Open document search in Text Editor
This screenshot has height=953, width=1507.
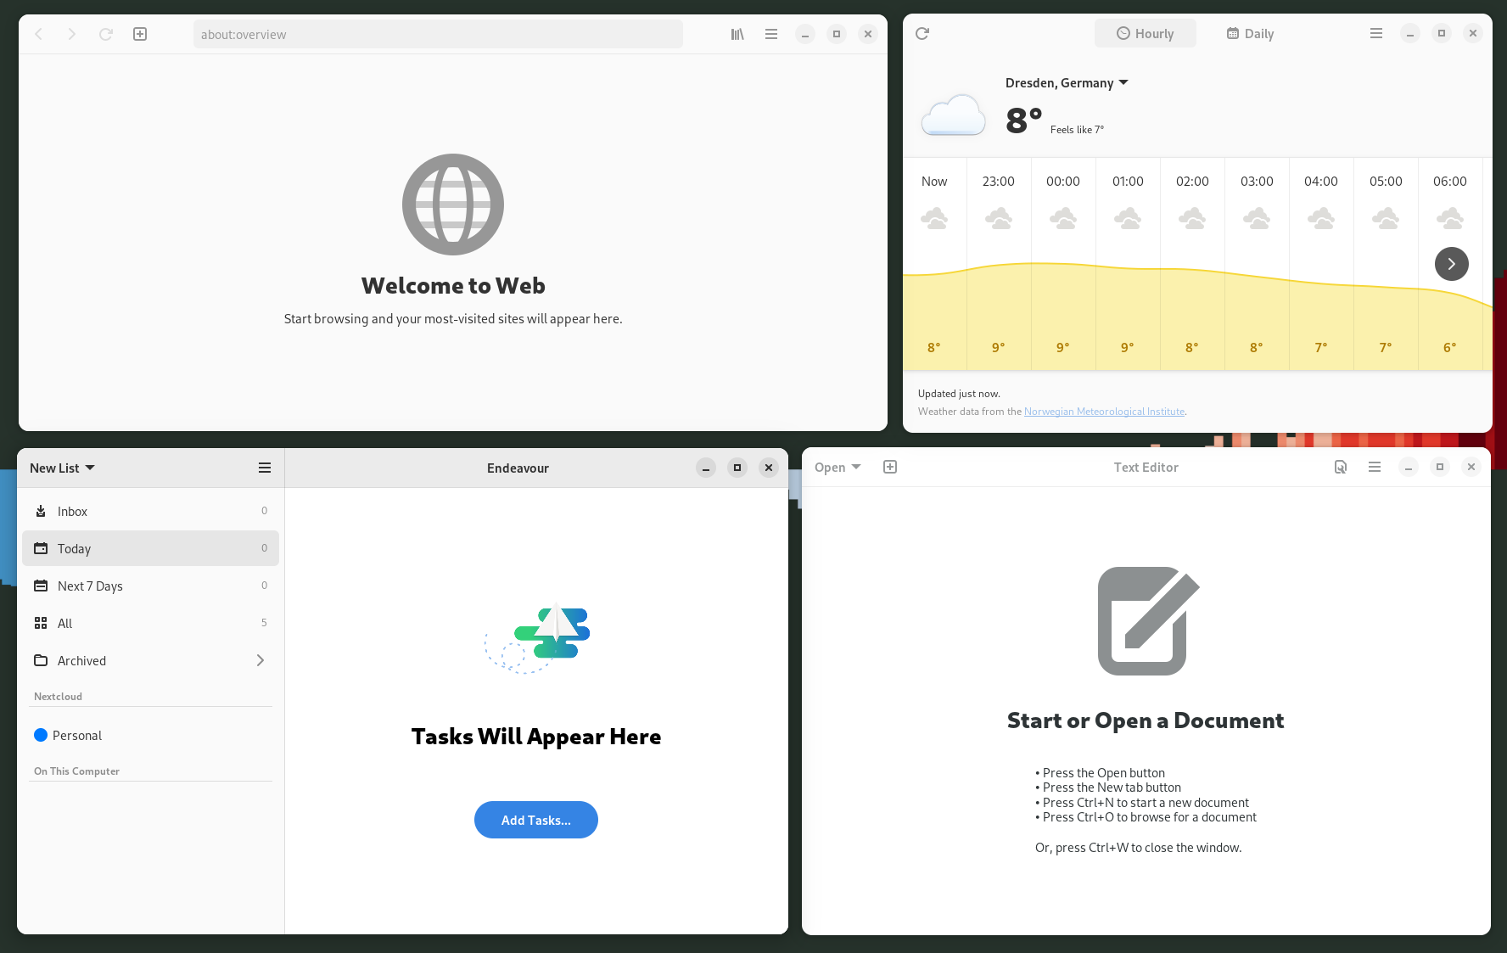pos(1341,467)
